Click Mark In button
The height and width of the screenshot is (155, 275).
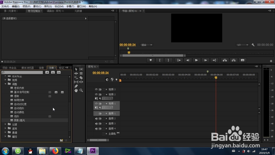click(160, 60)
